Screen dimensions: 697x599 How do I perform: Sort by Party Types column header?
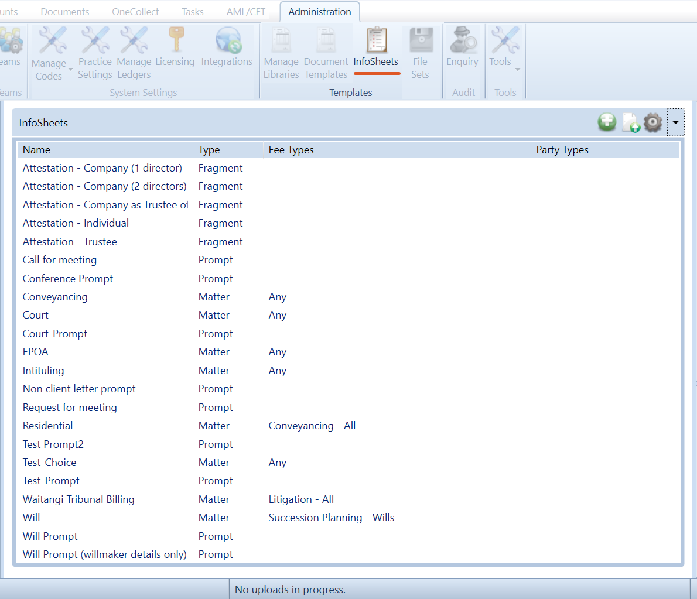(605, 150)
